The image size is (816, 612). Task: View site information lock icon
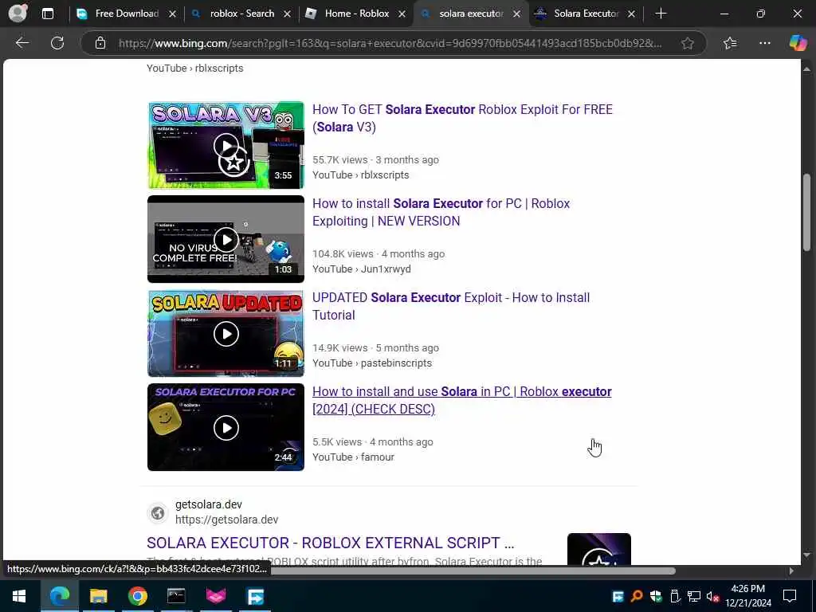point(100,43)
